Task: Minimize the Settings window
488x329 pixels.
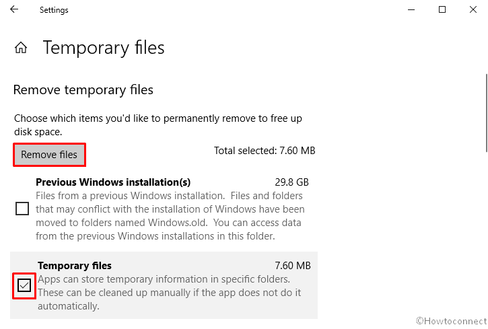Action: 411,9
